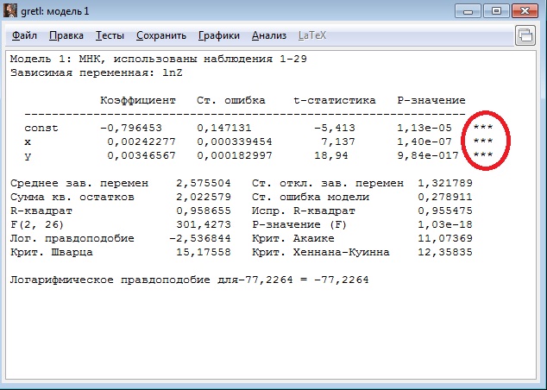Click the greyed-out LaTeX menu
The image size is (547, 390).
[x=312, y=35]
